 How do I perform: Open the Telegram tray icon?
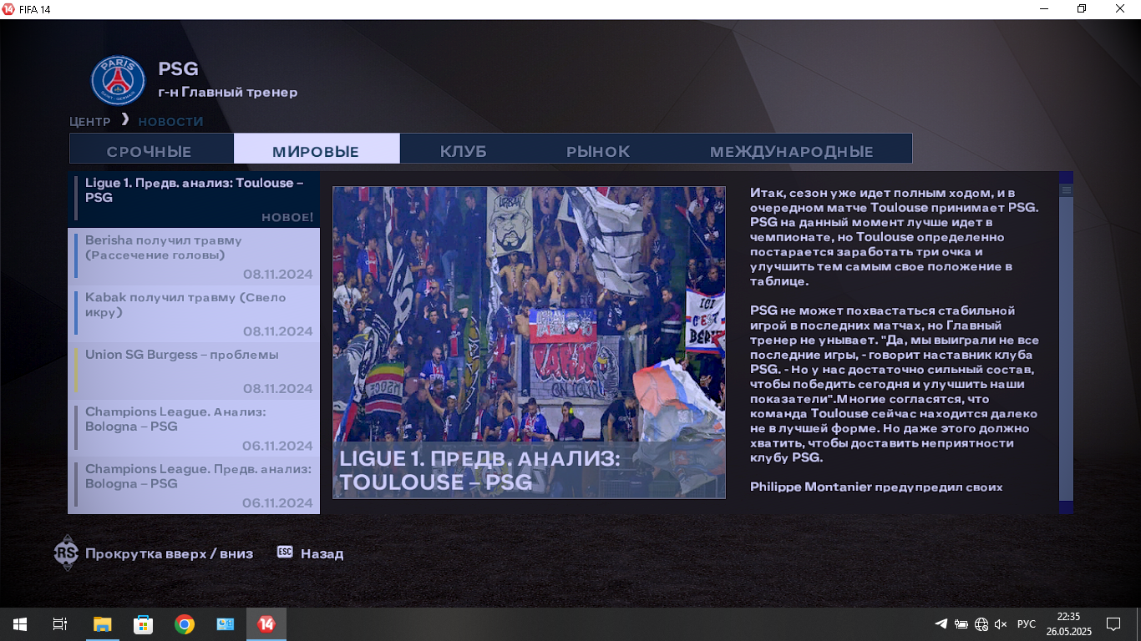pos(941,624)
